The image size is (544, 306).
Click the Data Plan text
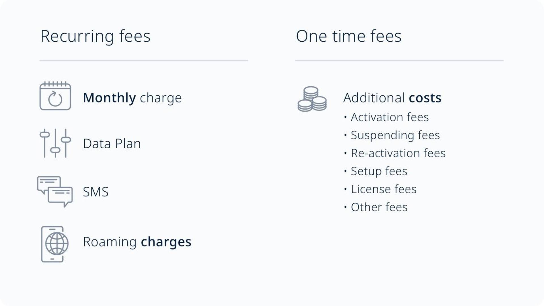[112, 144]
